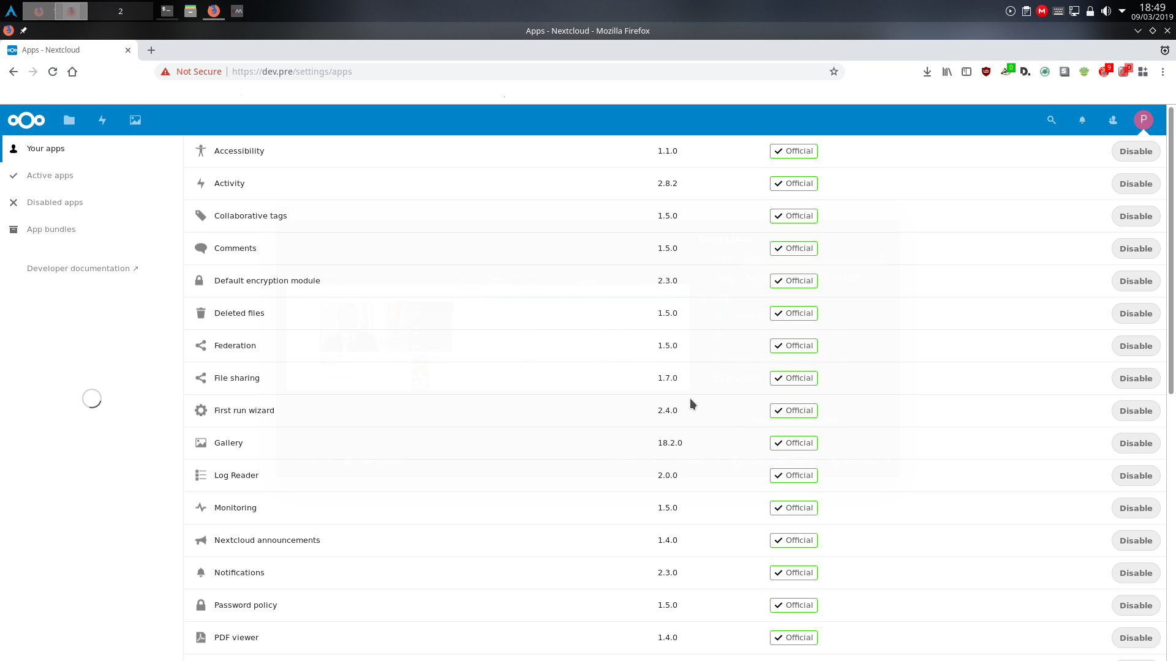1176x661 pixels.
Task: Select the Federation app row name
Action: (235, 346)
